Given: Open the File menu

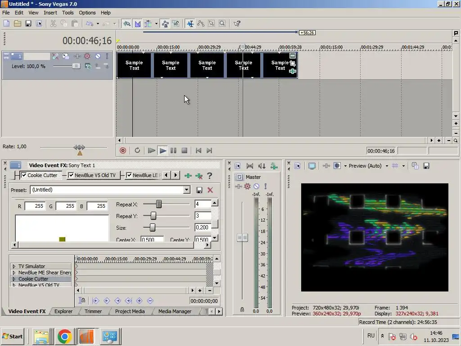Looking at the screenshot, I should 6,13.
